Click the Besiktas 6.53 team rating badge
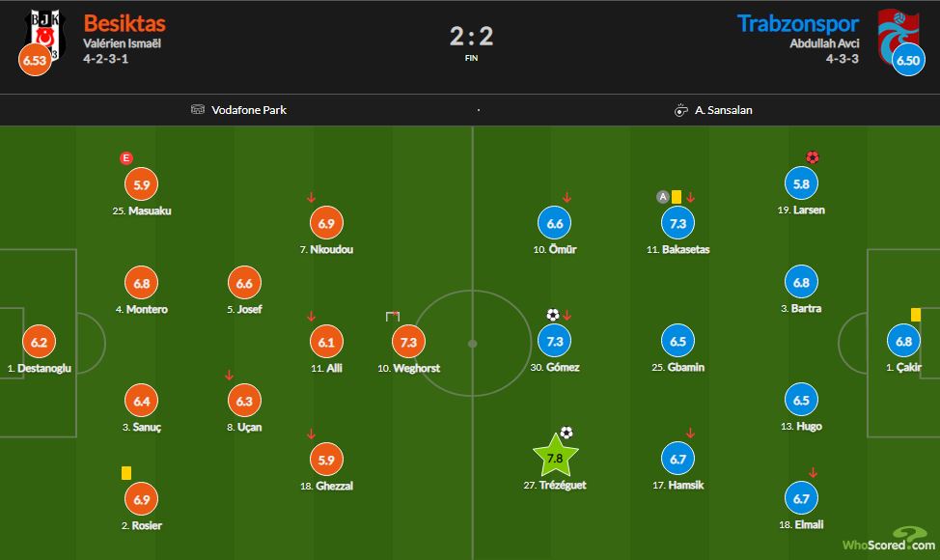The image size is (940, 560). pyautogui.click(x=36, y=61)
